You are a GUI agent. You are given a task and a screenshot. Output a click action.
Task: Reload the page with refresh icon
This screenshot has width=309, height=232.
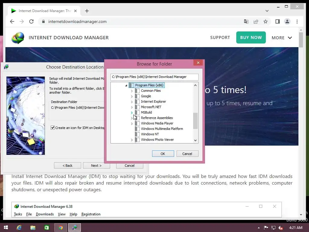(31, 21)
